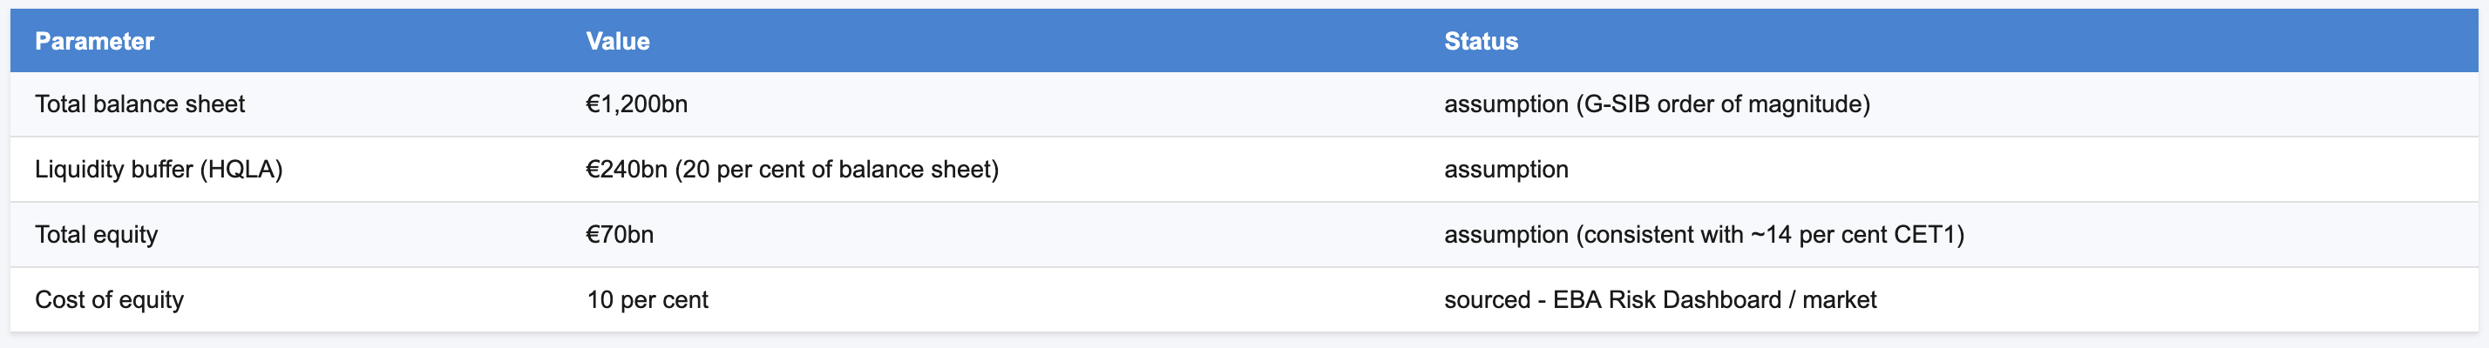Click the text '20 per cent of balance sheet'

837,170
